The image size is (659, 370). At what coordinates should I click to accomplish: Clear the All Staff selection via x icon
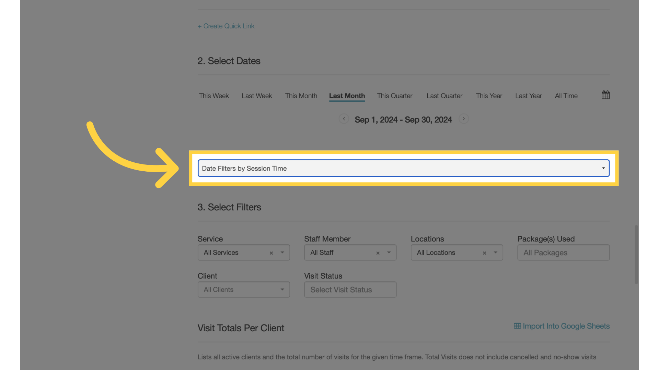pos(378,253)
